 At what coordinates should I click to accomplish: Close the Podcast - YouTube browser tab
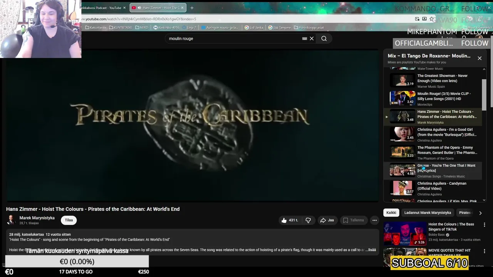124,8
